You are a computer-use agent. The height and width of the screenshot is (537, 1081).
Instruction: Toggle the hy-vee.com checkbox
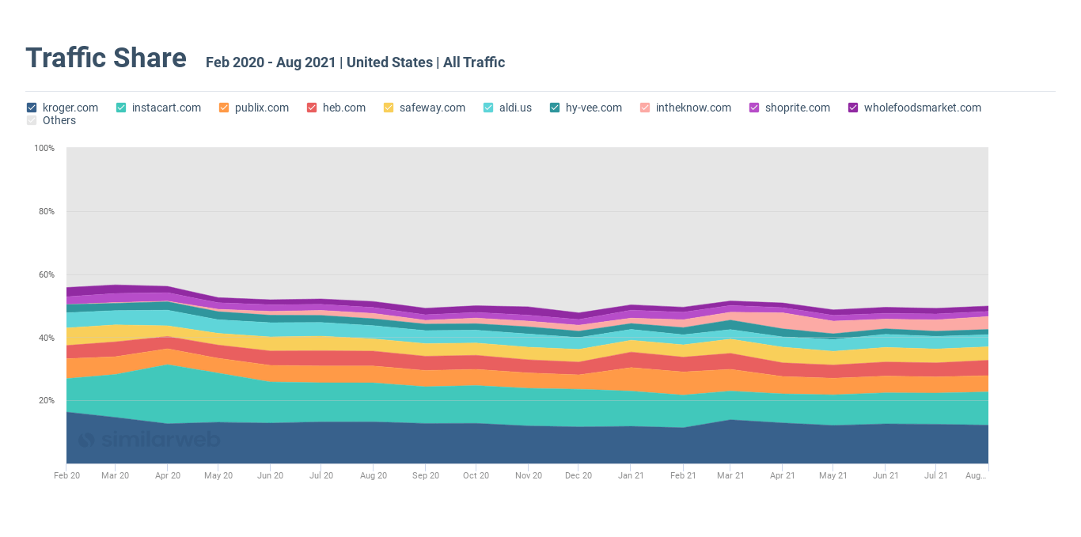pos(554,108)
